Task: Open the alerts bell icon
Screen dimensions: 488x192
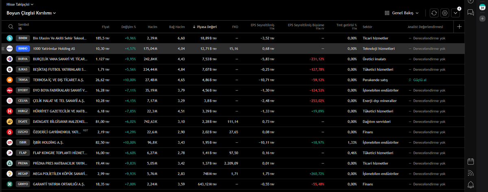Action: point(471,185)
